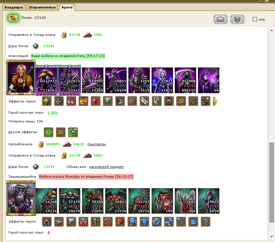Screen dimensions: 275x242
Task: Click the wolf head hero effect icon
Action: pos(120,101)
